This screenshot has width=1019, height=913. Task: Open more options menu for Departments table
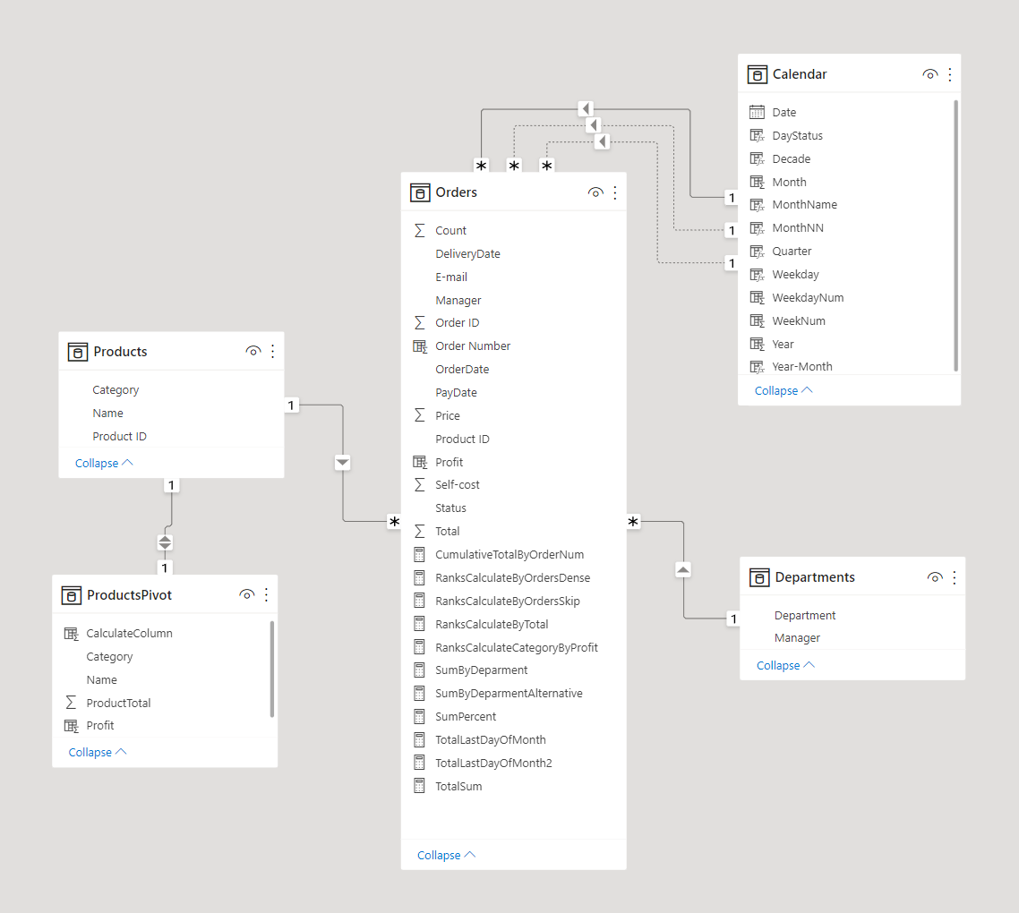coord(954,577)
